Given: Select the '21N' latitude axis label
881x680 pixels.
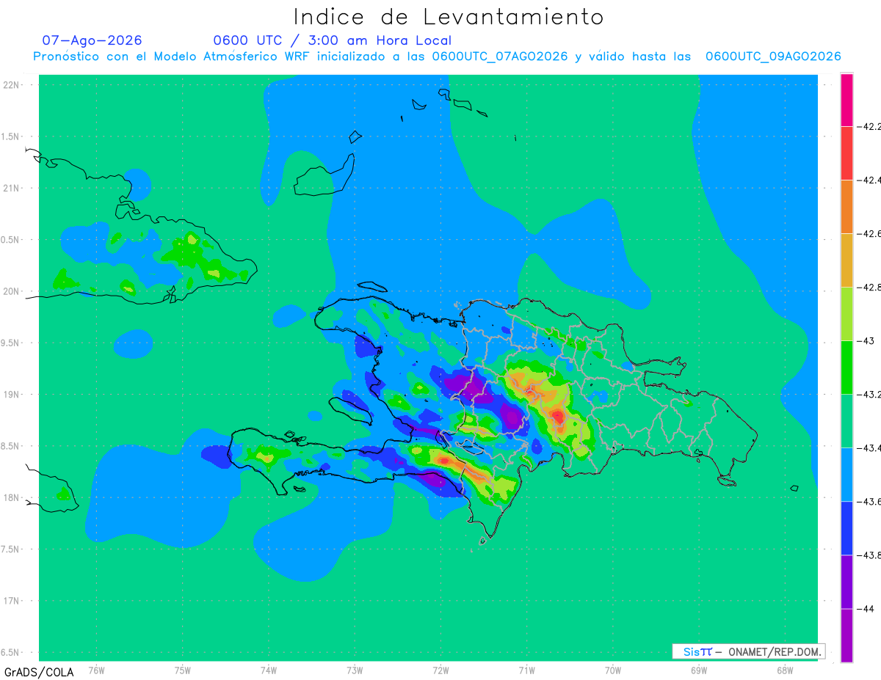Looking at the screenshot, I should pyautogui.click(x=12, y=188).
